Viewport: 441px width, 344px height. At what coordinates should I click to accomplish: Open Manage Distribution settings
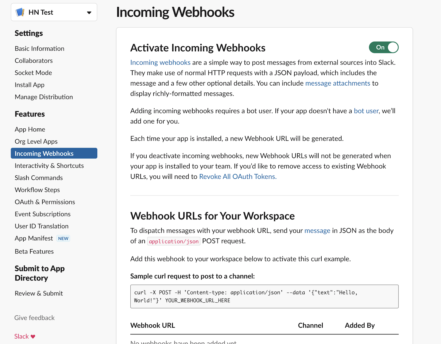44,97
